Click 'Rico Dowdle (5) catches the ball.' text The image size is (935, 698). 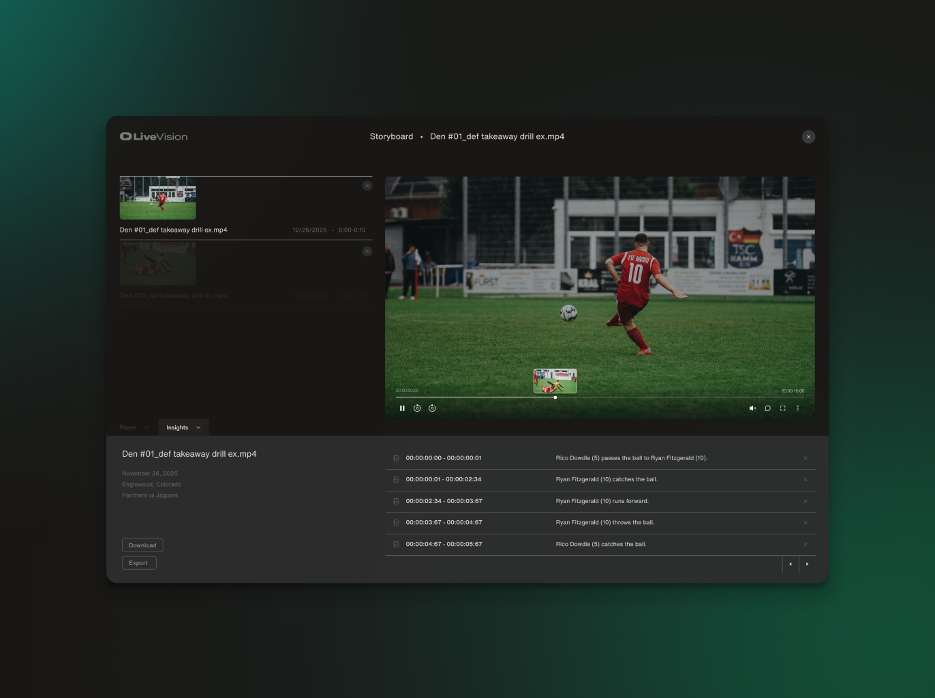[601, 545]
